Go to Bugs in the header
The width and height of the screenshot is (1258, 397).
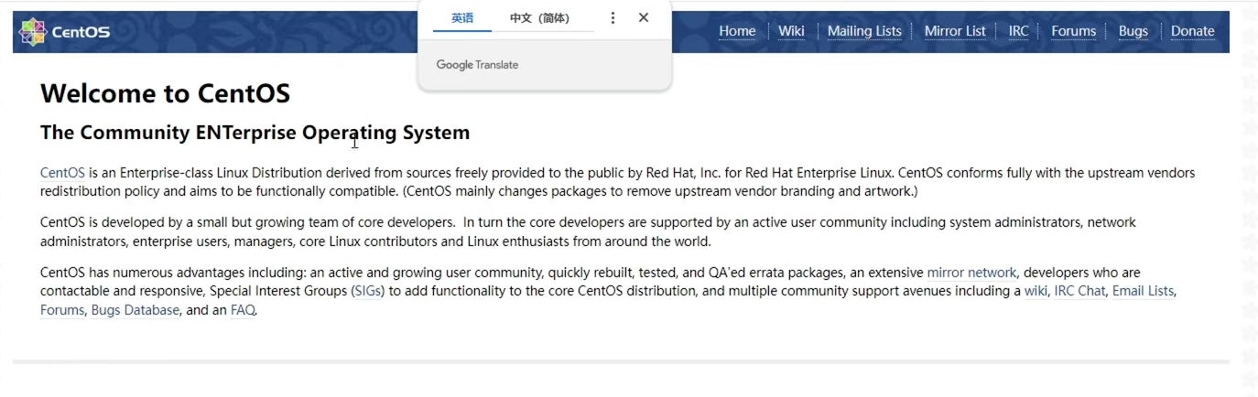point(1133,31)
